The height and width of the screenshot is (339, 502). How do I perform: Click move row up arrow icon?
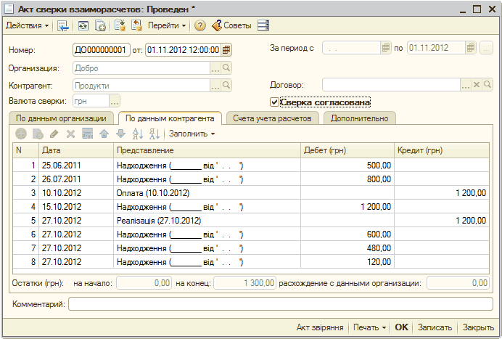point(104,134)
